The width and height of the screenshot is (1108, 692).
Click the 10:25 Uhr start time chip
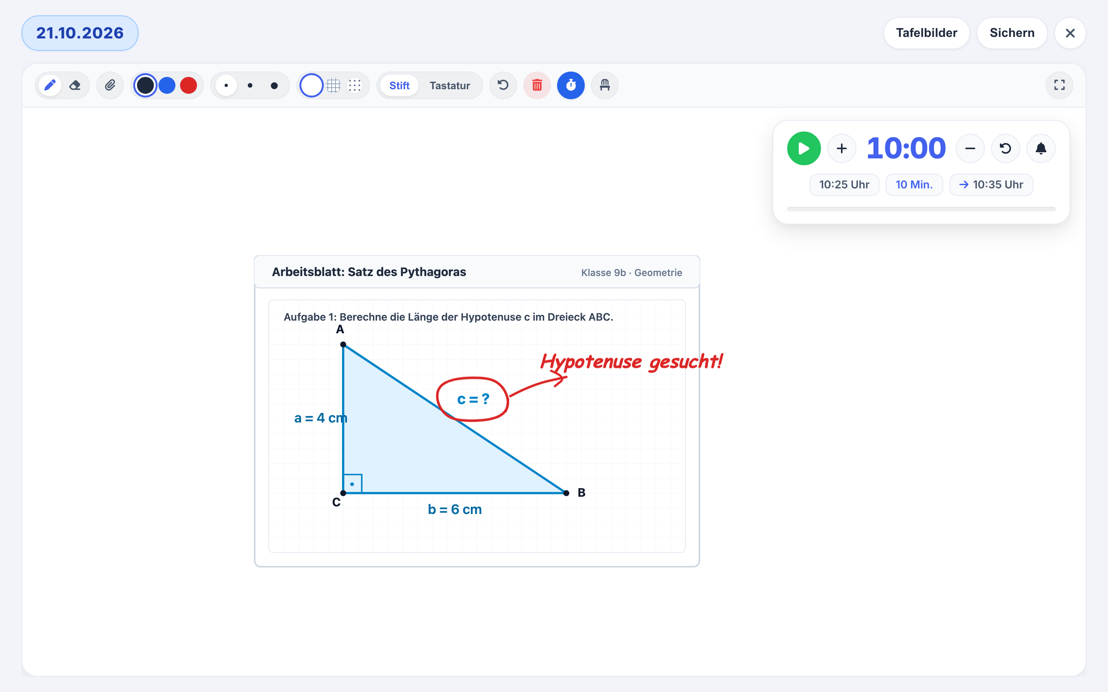844,185
